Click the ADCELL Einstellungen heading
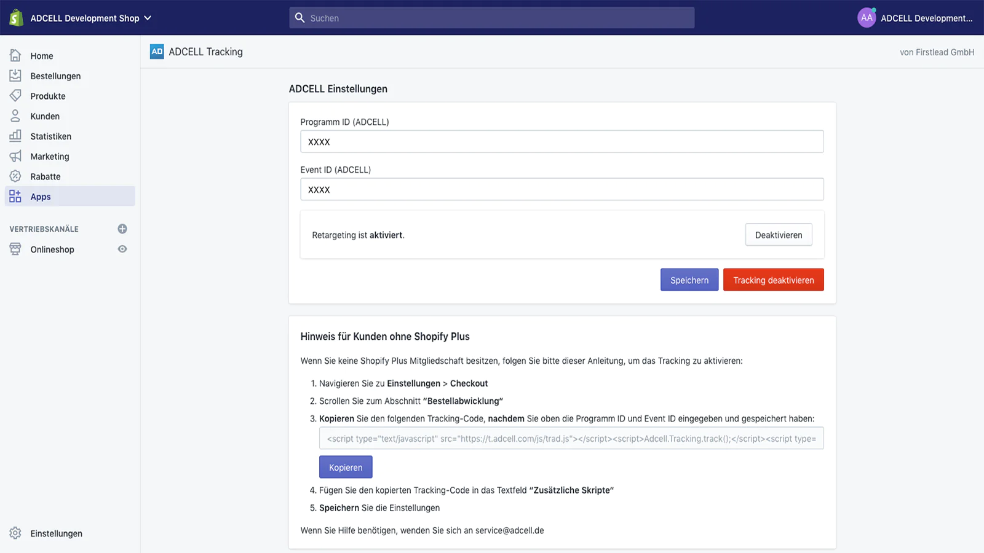Image resolution: width=984 pixels, height=553 pixels. [x=338, y=88]
